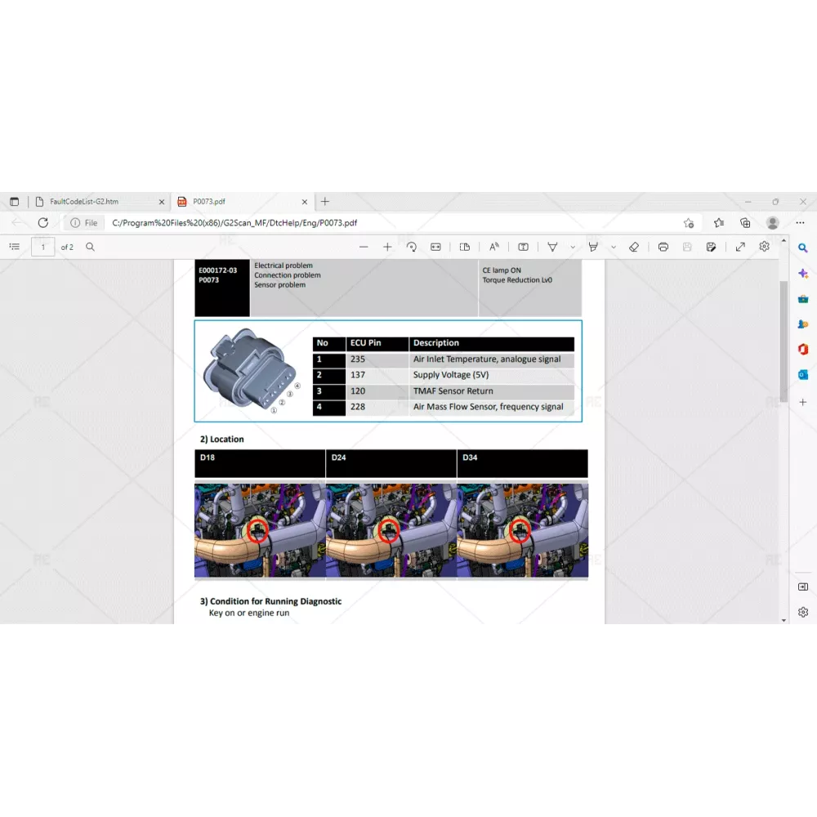Screen dimensions: 817x817
Task: Enter full screen PDF view
Action: (x=740, y=247)
